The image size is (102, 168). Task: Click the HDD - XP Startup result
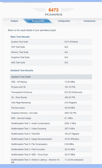[x=51, y=82]
